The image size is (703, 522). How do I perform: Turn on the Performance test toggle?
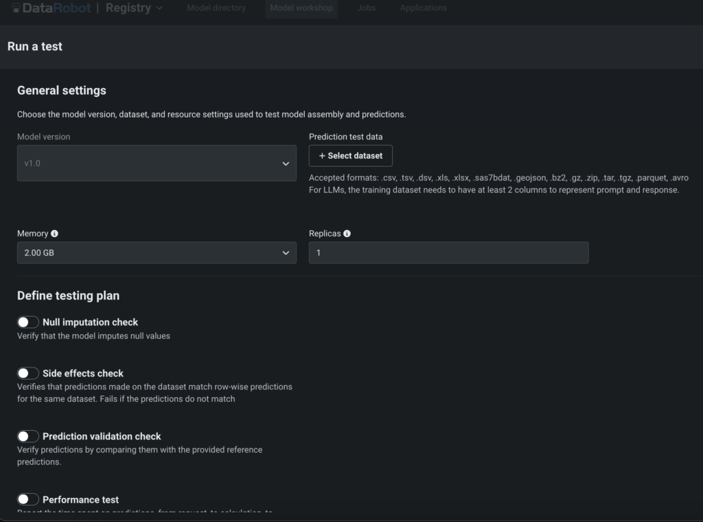tap(27, 499)
